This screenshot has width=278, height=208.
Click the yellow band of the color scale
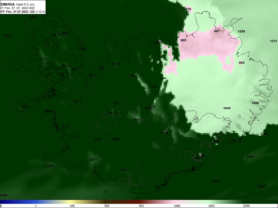click(x=71, y=202)
